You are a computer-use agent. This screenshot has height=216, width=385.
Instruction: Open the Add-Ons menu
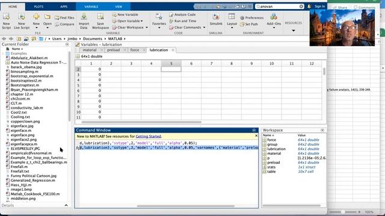pyautogui.click(x=274, y=21)
